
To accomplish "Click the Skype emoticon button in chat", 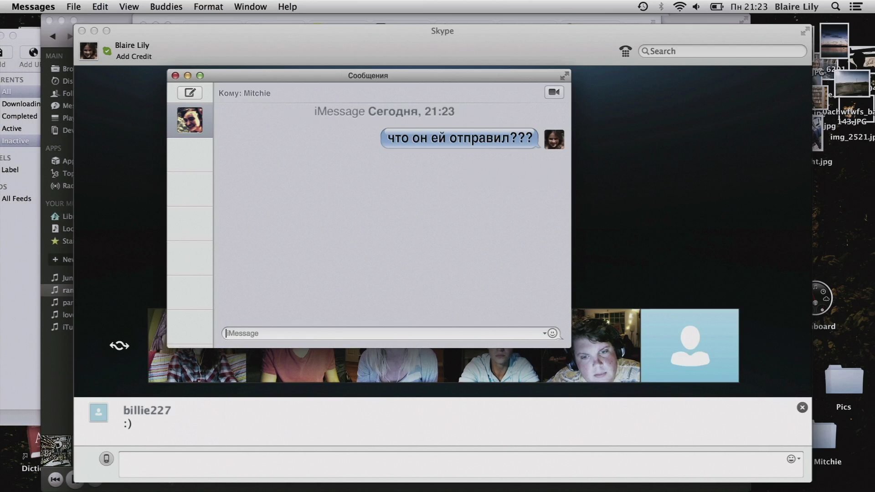I will click(x=792, y=459).
